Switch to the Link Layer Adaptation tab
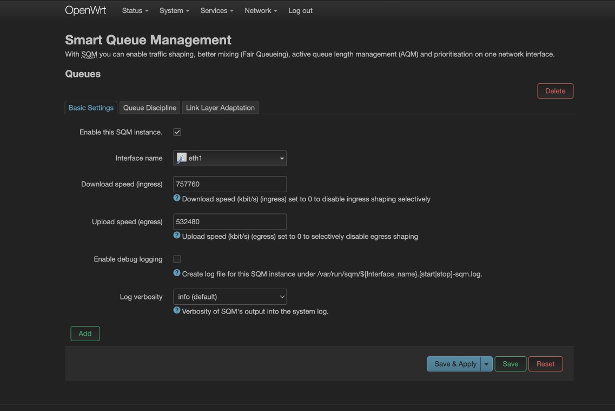The height and width of the screenshot is (411, 615). pyautogui.click(x=220, y=108)
